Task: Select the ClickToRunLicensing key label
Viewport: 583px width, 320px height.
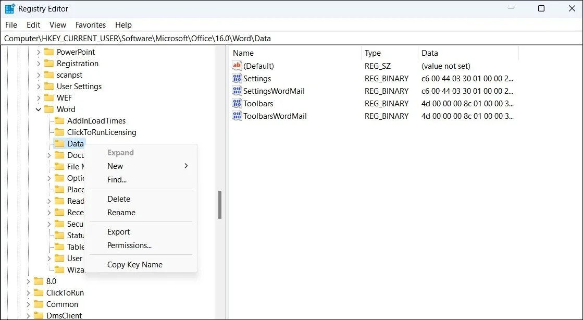Action: tap(102, 132)
